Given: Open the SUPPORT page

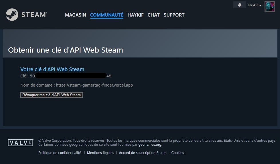Looking at the screenshot, I should point(174,15).
